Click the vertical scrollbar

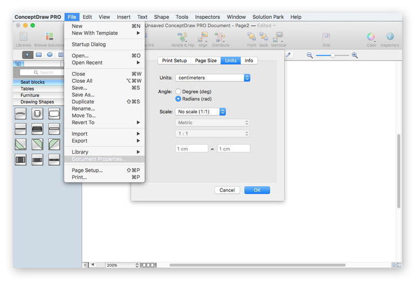pyautogui.click(x=398, y=171)
